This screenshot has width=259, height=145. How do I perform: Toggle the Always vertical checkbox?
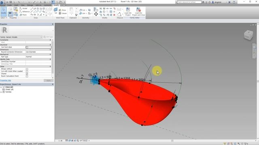(x=27, y=69)
